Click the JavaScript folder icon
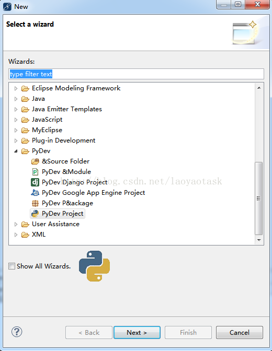Image resolution: width=272 pixels, height=351 pixels. (x=25, y=120)
